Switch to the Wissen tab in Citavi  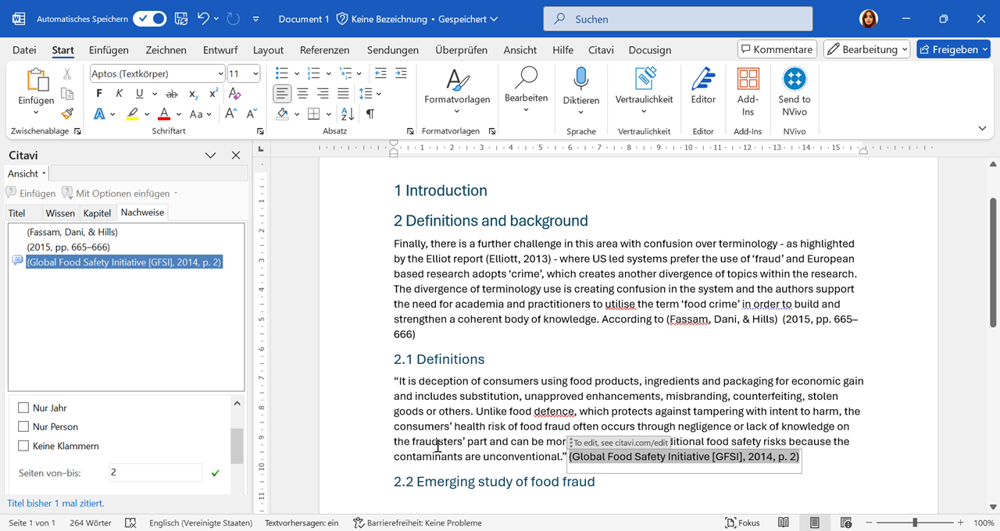[60, 213]
